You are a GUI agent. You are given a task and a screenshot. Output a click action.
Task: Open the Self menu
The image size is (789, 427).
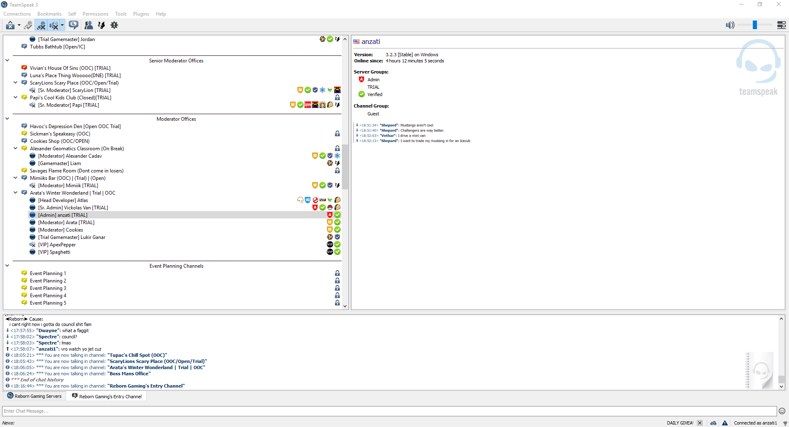tap(72, 14)
